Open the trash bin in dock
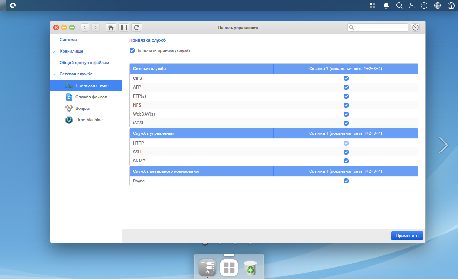 click(x=250, y=268)
